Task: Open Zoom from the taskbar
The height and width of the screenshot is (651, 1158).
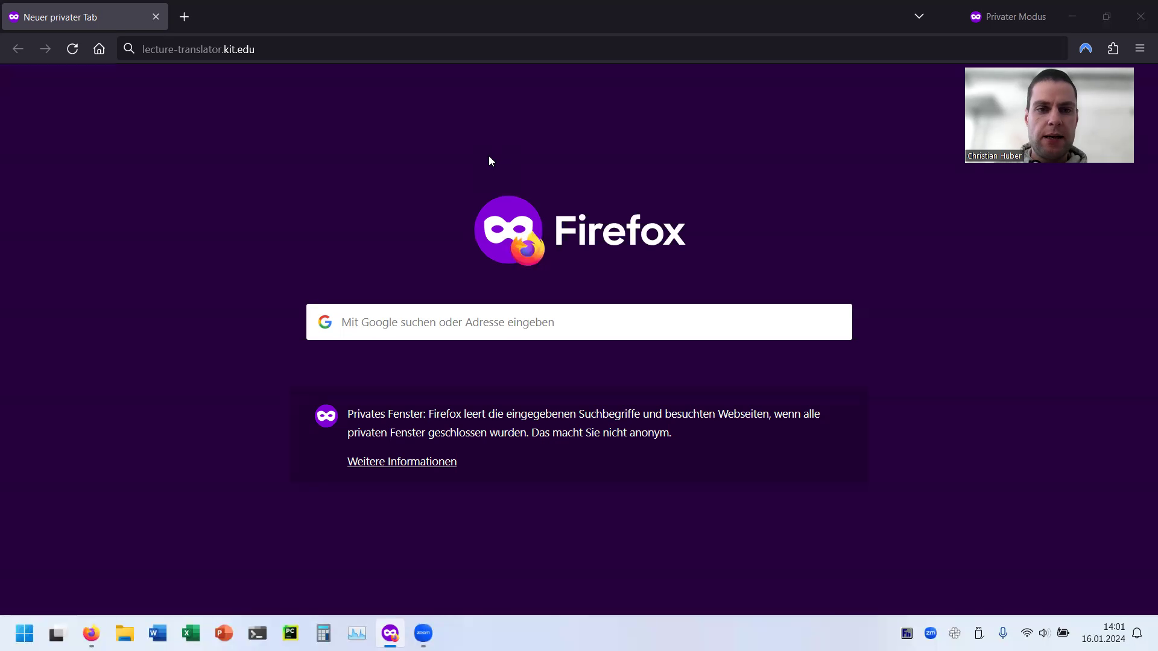Action: [423, 634]
